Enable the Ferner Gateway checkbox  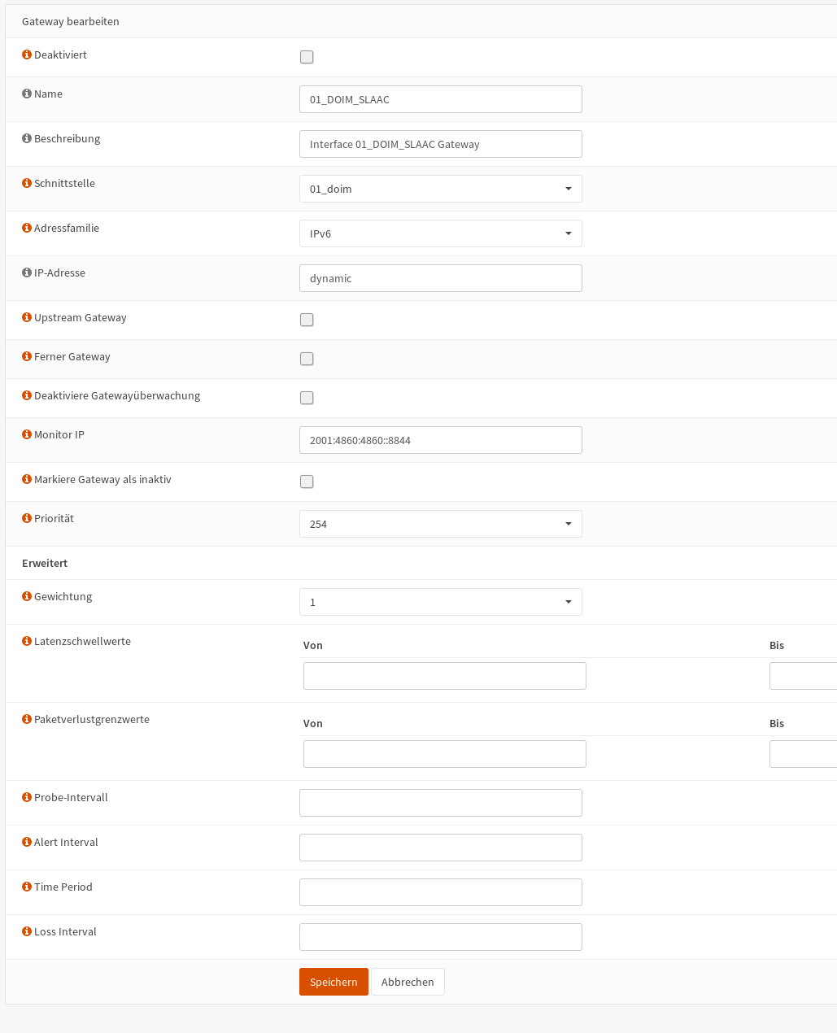pos(307,359)
